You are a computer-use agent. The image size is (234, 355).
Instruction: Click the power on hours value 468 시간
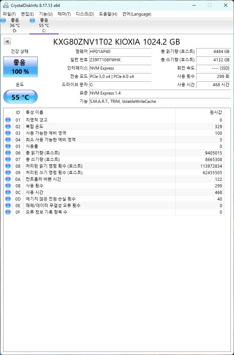(x=214, y=85)
